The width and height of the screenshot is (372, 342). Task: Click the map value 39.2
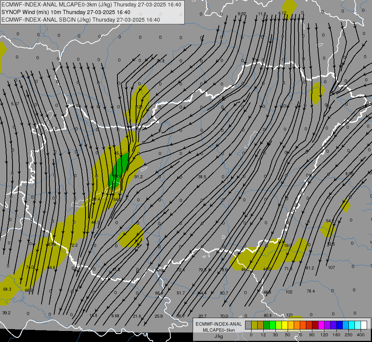click(6, 313)
